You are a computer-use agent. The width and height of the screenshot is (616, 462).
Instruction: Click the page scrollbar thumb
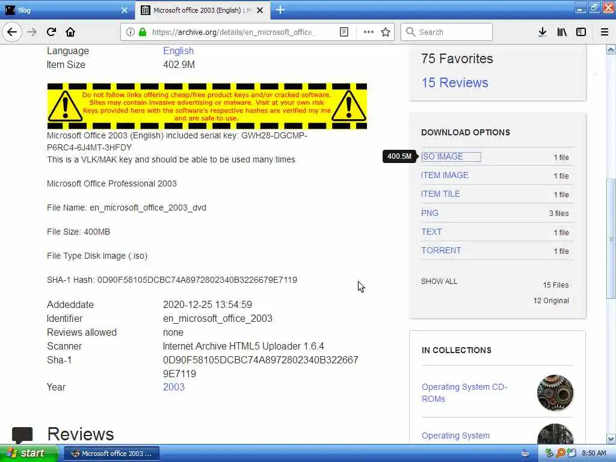[611, 238]
